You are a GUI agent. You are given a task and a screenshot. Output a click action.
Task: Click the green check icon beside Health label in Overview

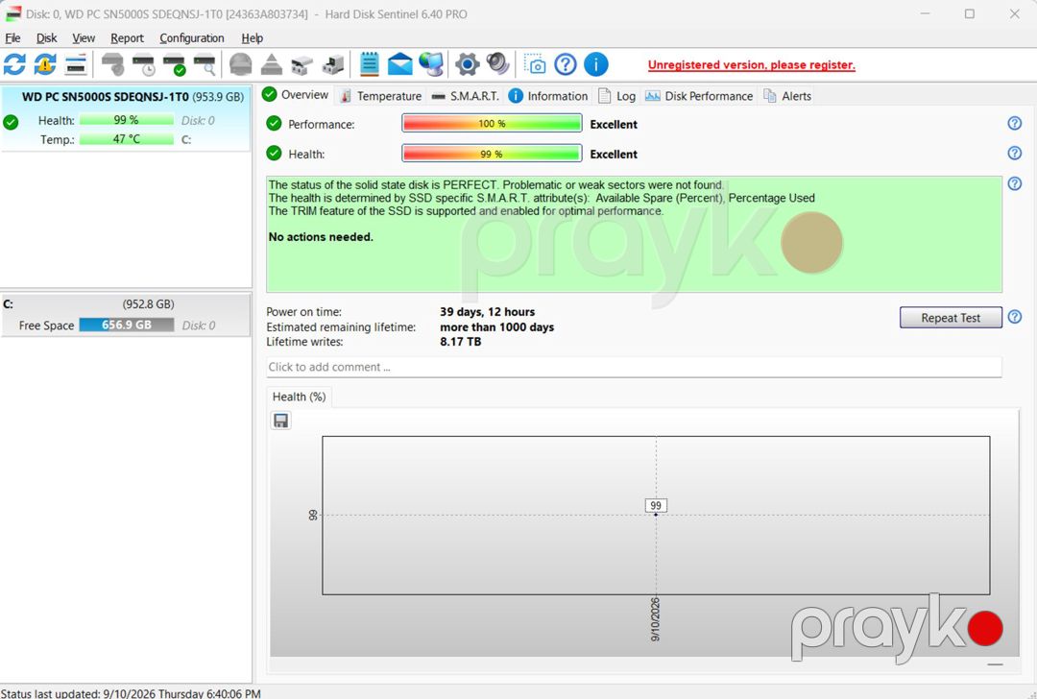(x=274, y=154)
